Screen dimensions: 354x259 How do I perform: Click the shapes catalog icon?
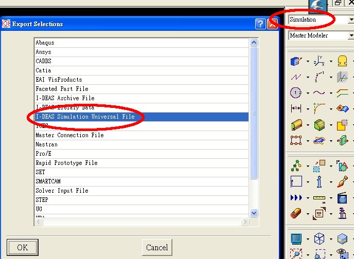coord(342,166)
